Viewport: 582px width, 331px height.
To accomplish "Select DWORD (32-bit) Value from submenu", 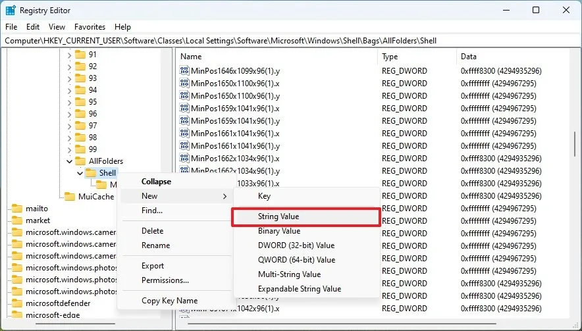I will pos(307,245).
